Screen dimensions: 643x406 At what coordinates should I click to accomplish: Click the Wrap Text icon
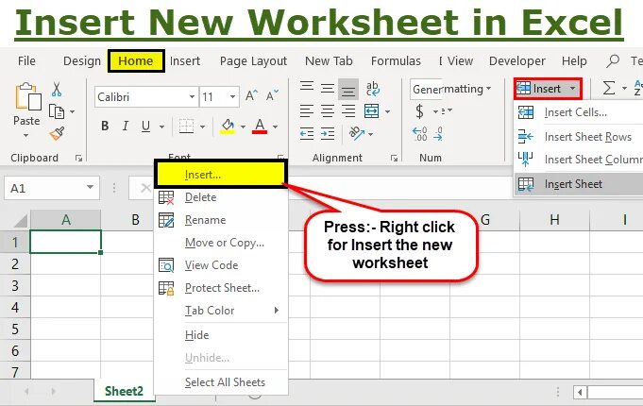(373, 89)
